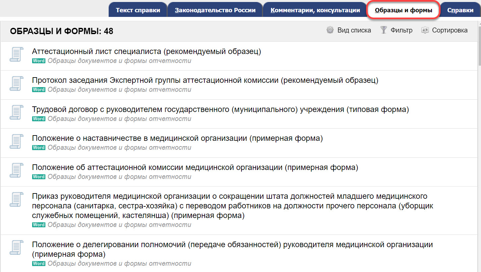The width and height of the screenshot is (481, 272).
Task: Open Положение об аттестационной комиссии document
Action: click(195, 167)
